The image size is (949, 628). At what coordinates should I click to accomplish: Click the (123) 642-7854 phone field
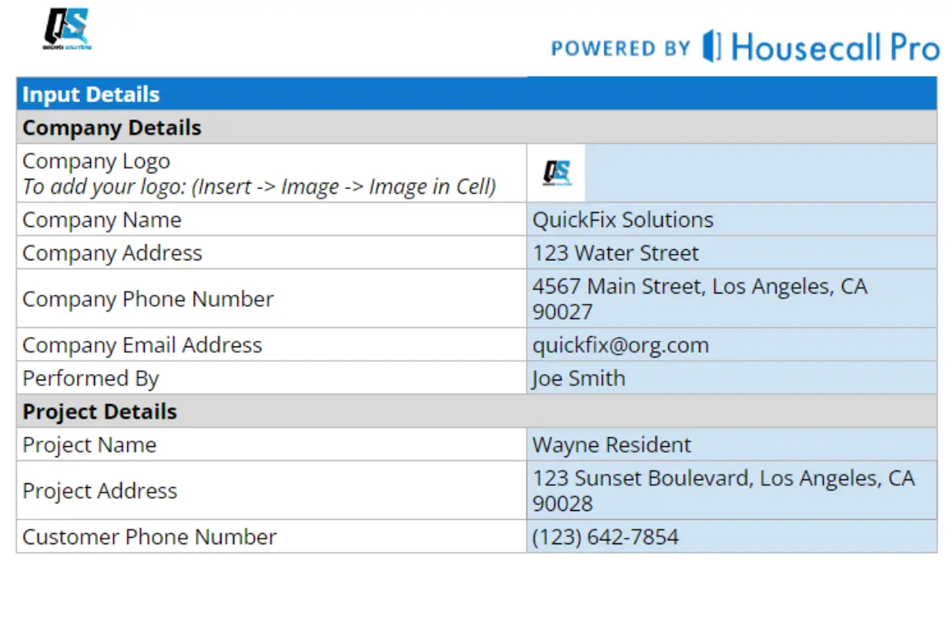tap(732, 536)
